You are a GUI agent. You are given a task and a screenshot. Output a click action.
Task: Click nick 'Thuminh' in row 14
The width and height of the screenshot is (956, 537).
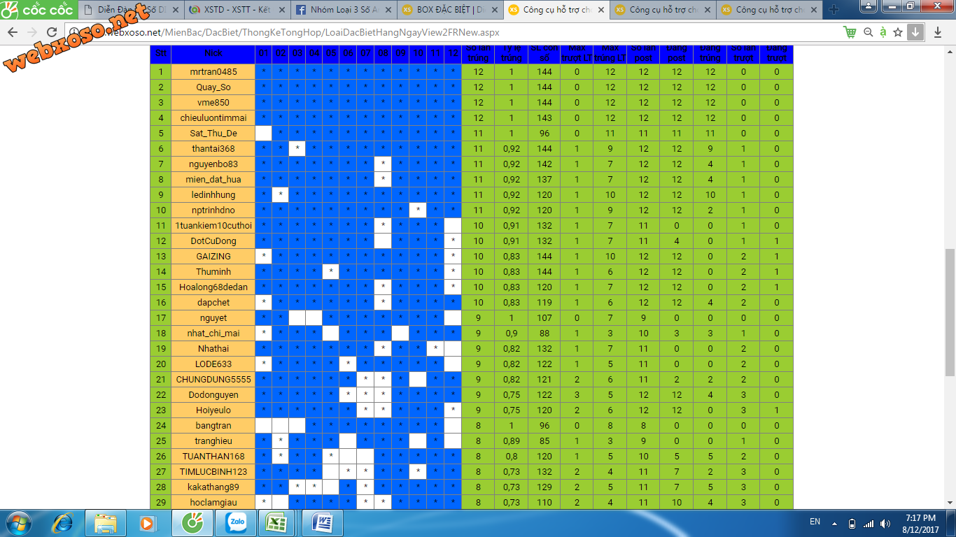tap(213, 271)
